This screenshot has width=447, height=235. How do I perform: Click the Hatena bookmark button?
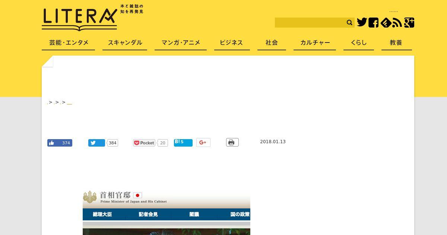(x=183, y=142)
